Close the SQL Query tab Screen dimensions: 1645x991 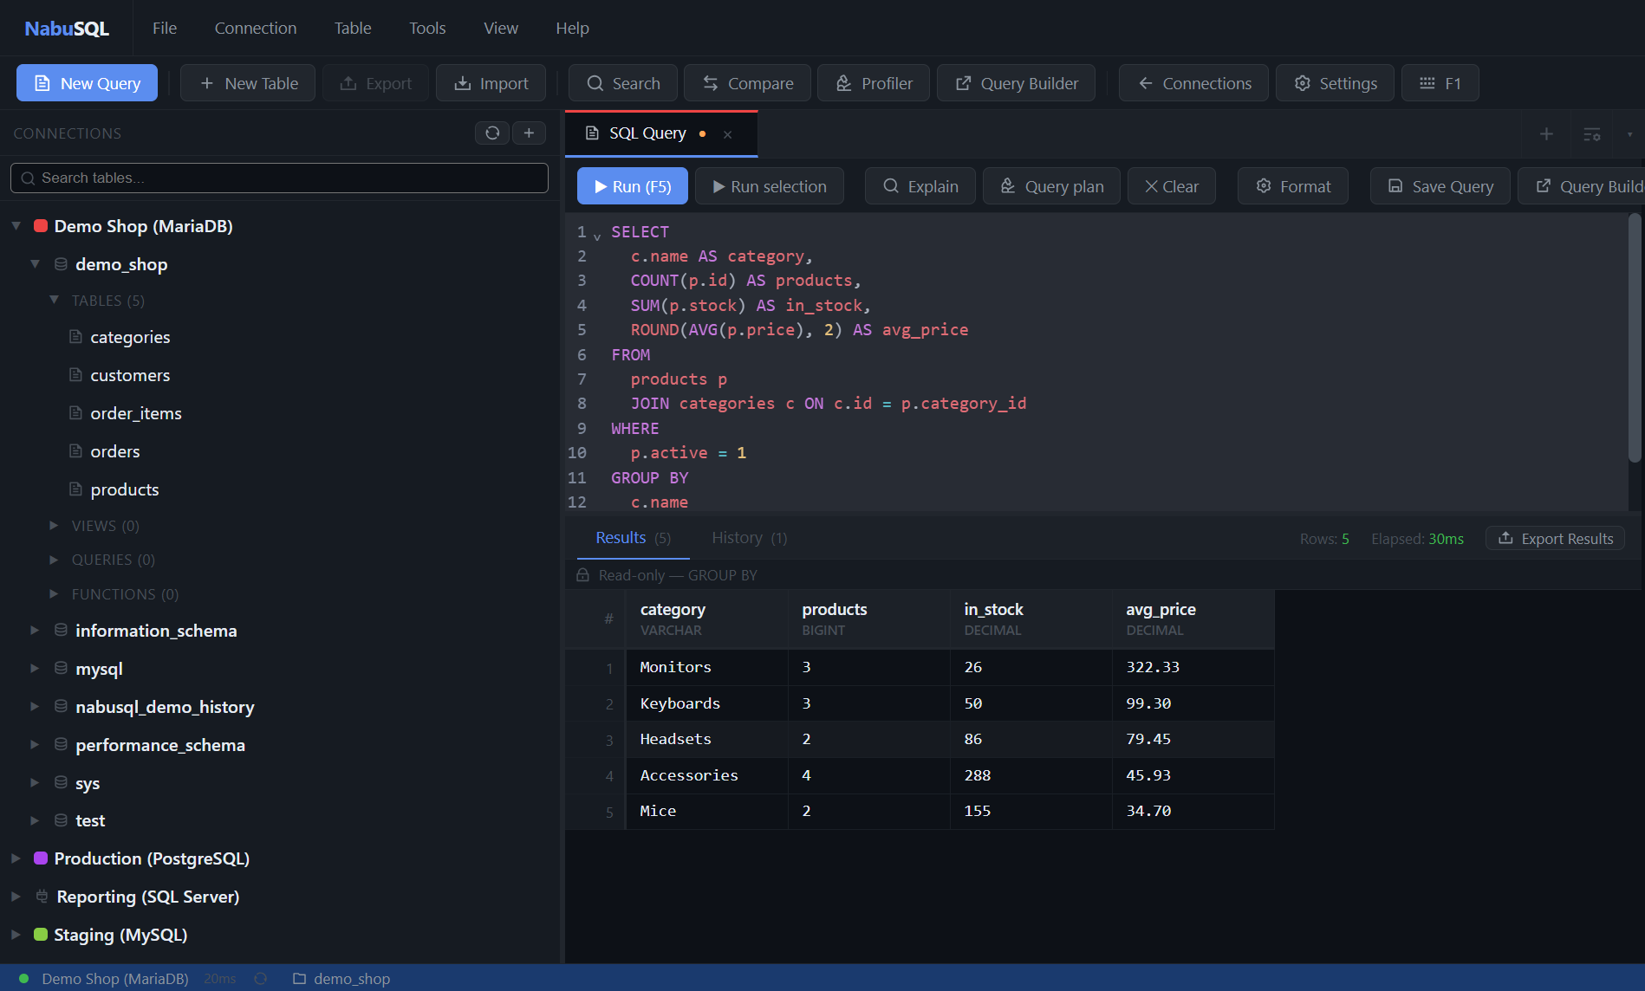[x=728, y=134]
